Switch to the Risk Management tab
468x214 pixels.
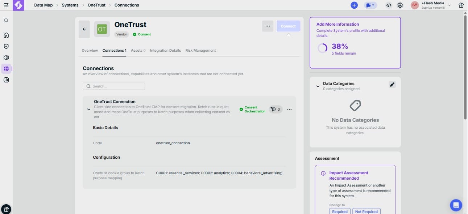coord(200,51)
